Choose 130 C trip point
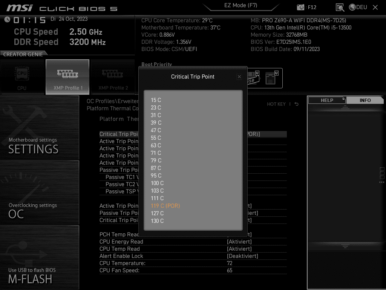 157,221
